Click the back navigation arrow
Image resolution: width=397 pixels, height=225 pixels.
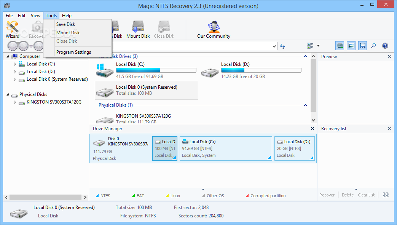(x=13, y=46)
